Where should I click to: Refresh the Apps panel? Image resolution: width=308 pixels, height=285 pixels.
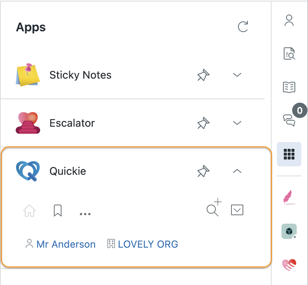(243, 27)
